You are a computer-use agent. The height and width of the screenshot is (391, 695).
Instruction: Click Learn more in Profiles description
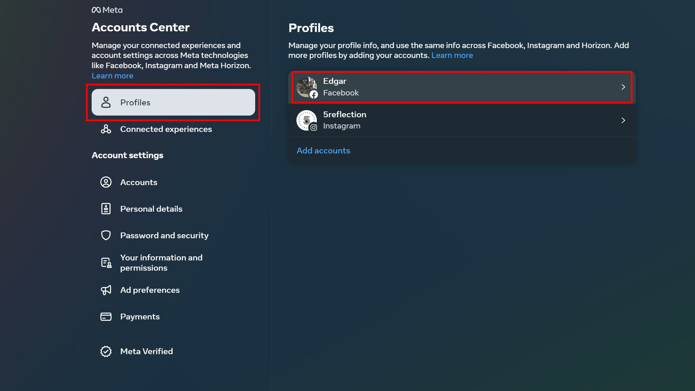click(x=452, y=55)
